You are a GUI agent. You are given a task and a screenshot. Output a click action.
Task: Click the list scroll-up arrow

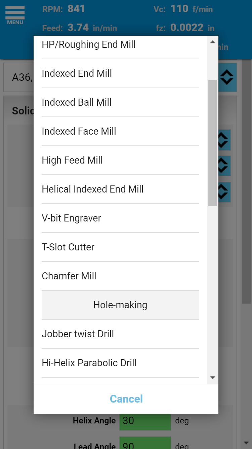point(212,42)
